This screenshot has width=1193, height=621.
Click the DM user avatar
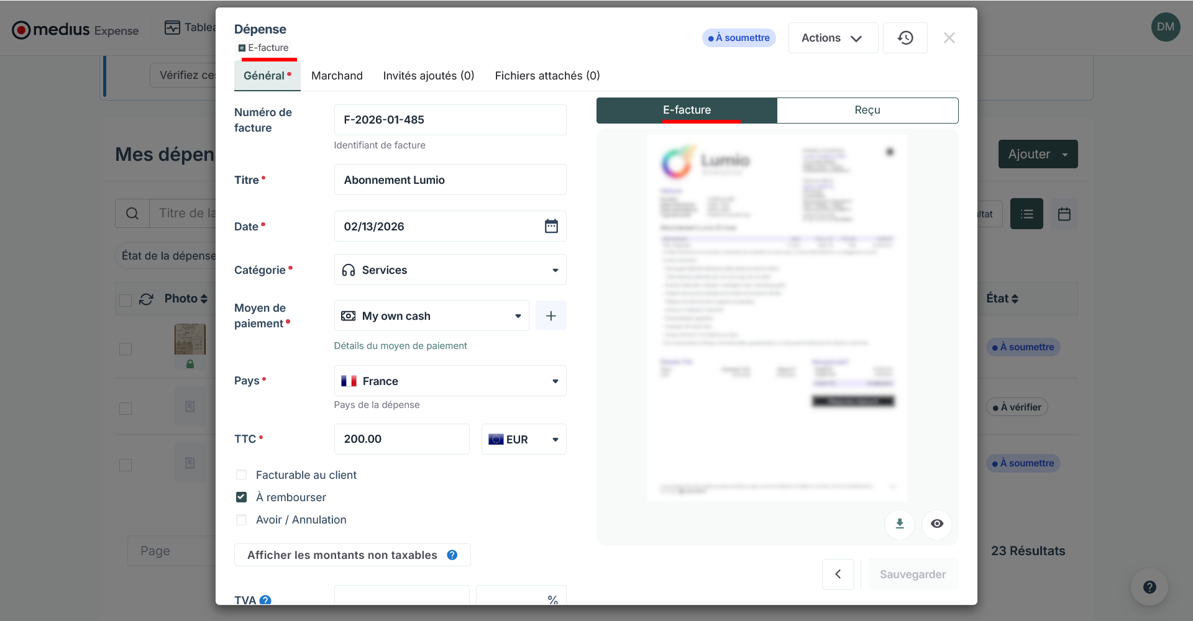[1166, 27]
